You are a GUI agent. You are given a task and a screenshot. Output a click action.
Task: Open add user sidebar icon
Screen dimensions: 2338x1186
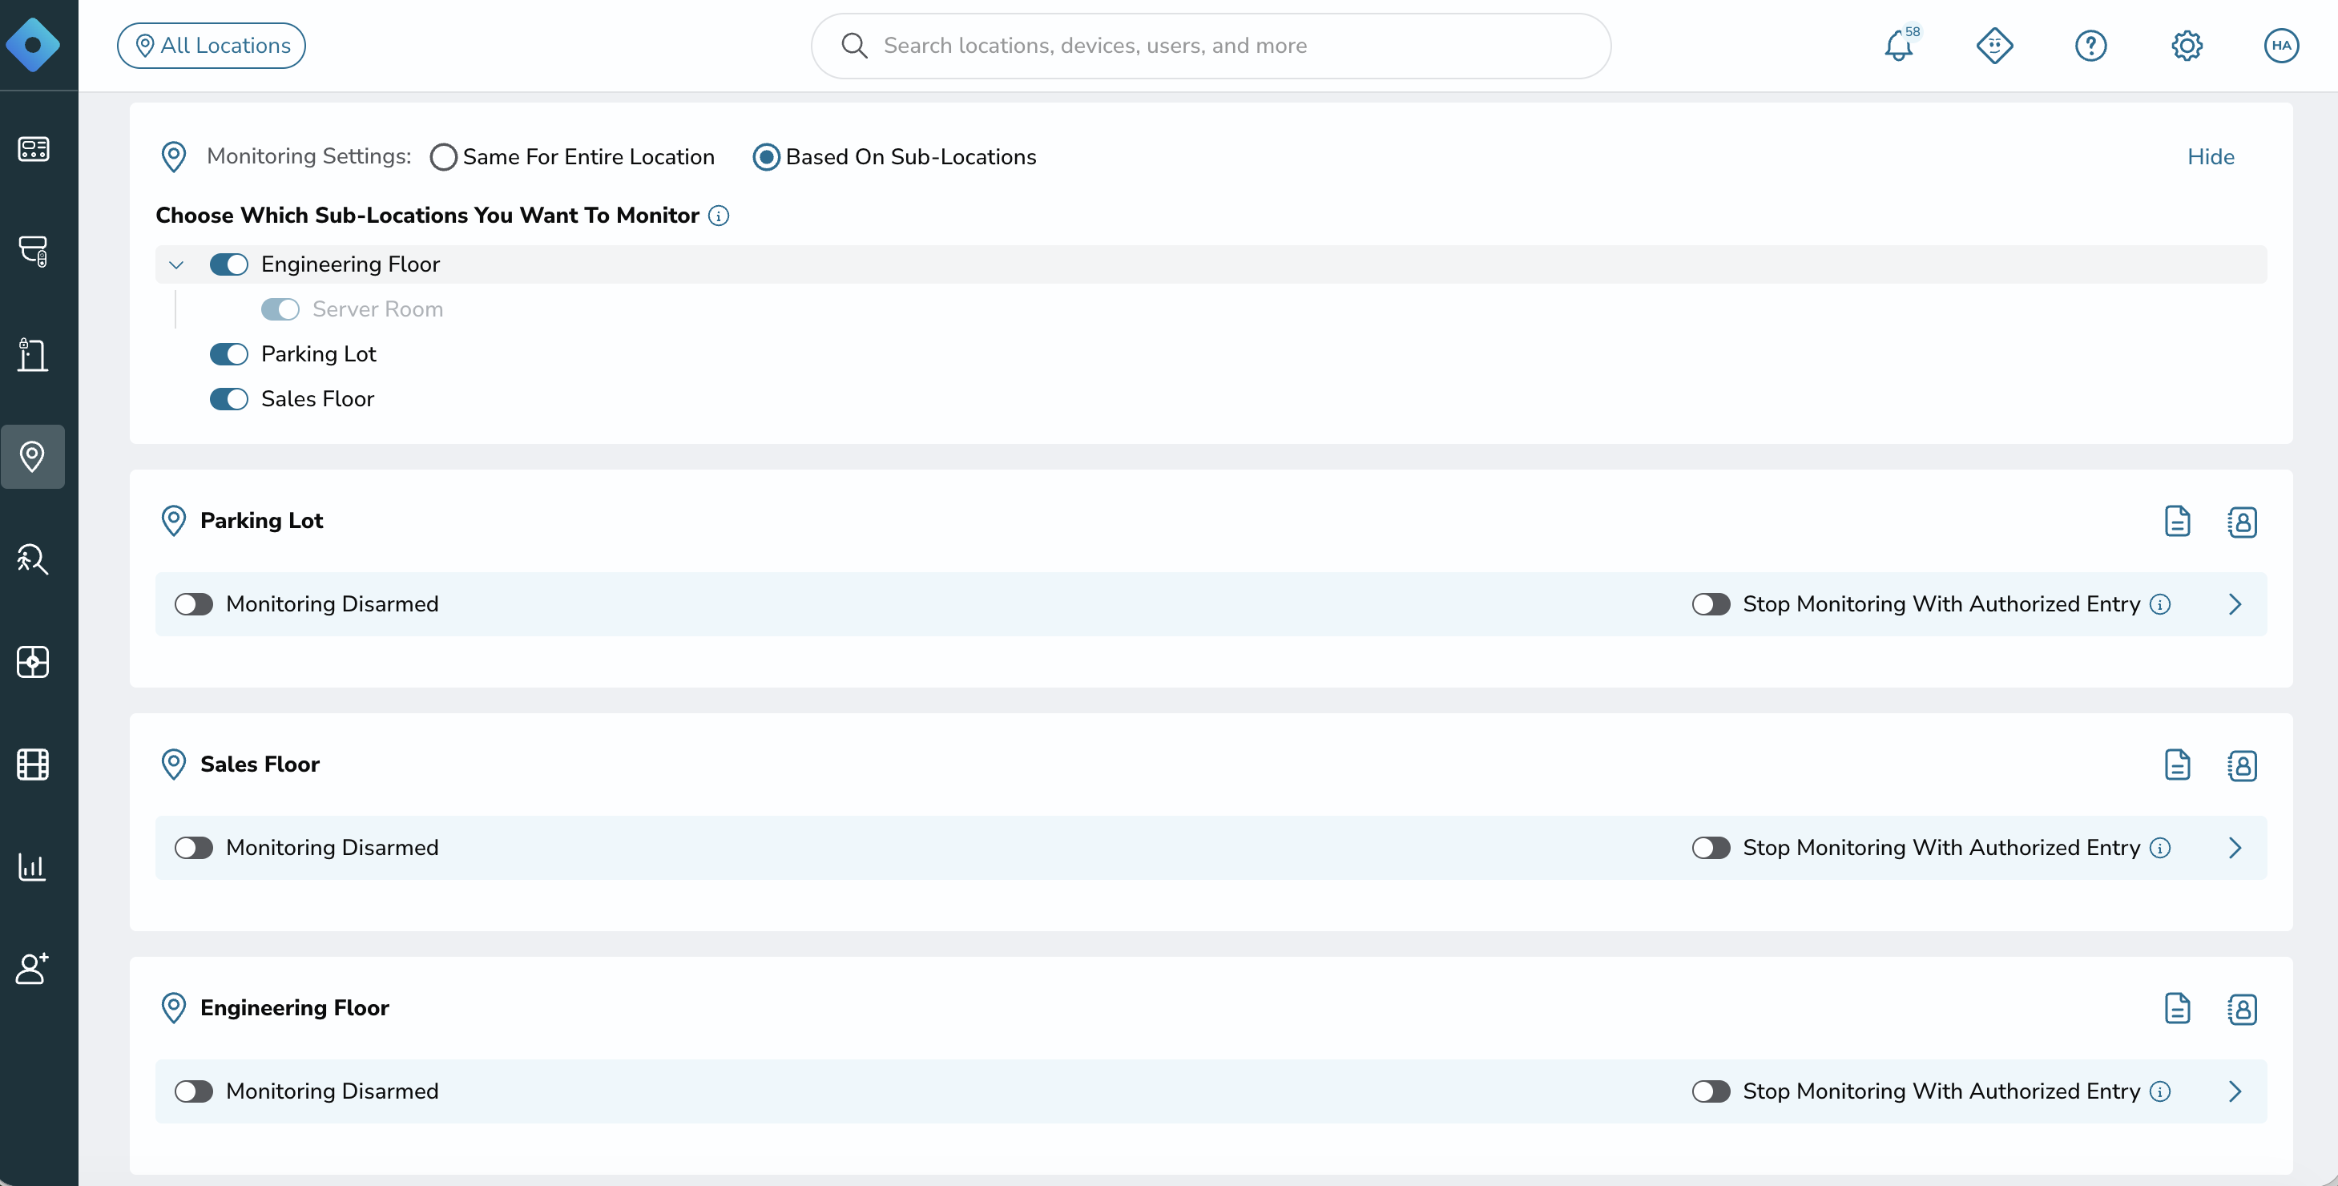coord(33,968)
